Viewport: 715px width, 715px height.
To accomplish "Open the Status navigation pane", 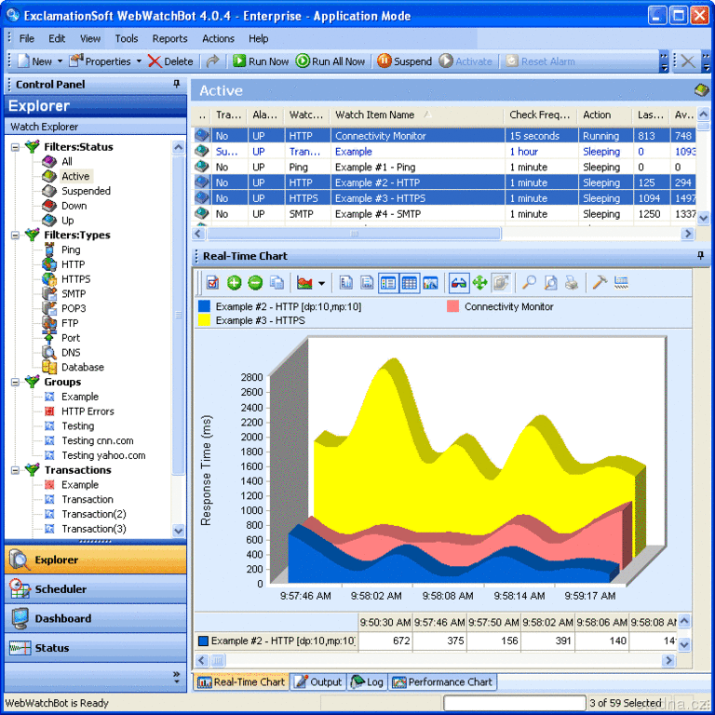I will pos(96,648).
